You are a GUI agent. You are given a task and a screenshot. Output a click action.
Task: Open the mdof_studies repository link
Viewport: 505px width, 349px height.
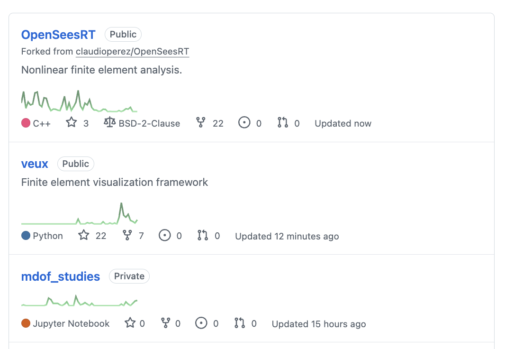[61, 276]
